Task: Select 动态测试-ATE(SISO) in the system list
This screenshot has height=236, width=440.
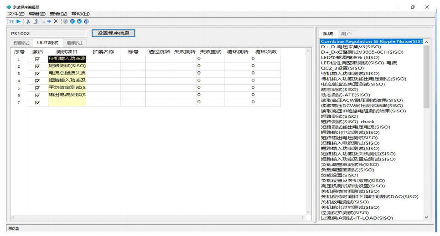Action: point(345,95)
